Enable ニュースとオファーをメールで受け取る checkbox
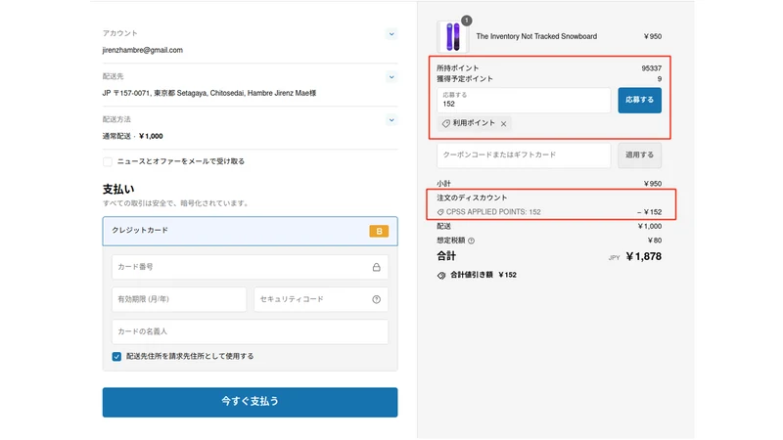The width and height of the screenshot is (783, 440). [108, 161]
